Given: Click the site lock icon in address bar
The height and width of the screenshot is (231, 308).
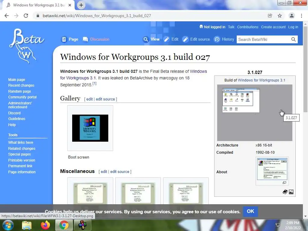Looking at the screenshot, I should pyautogui.click(x=38, y=16).
